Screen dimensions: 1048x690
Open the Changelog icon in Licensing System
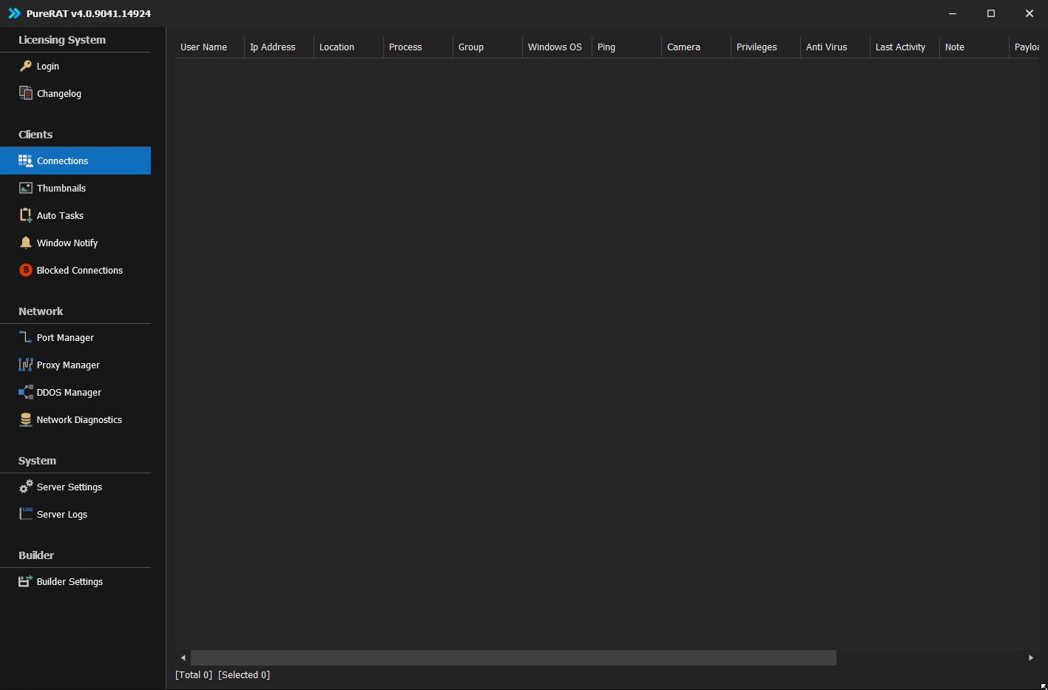[26, 93]
